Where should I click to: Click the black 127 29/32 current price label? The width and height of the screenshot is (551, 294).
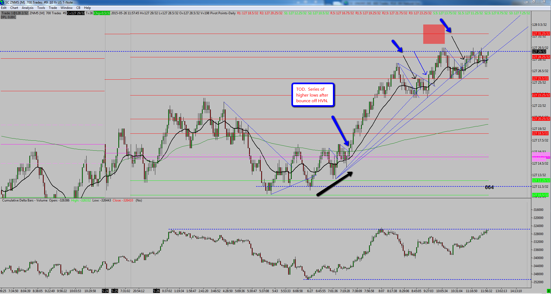(x=539, y=52)
